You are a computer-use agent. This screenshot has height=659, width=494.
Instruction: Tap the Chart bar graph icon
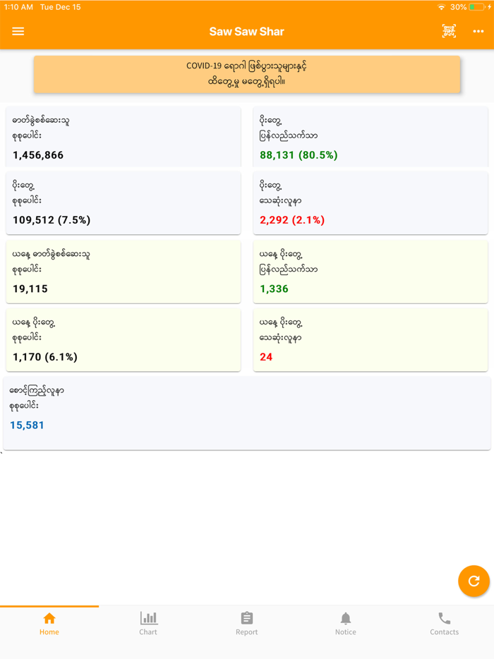tap(148, 618)
